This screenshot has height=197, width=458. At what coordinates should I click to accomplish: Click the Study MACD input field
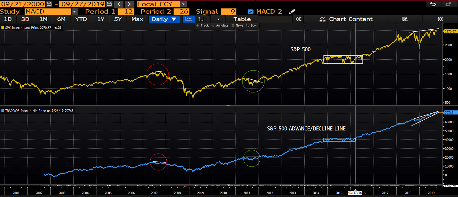click(x=48, y=12)
